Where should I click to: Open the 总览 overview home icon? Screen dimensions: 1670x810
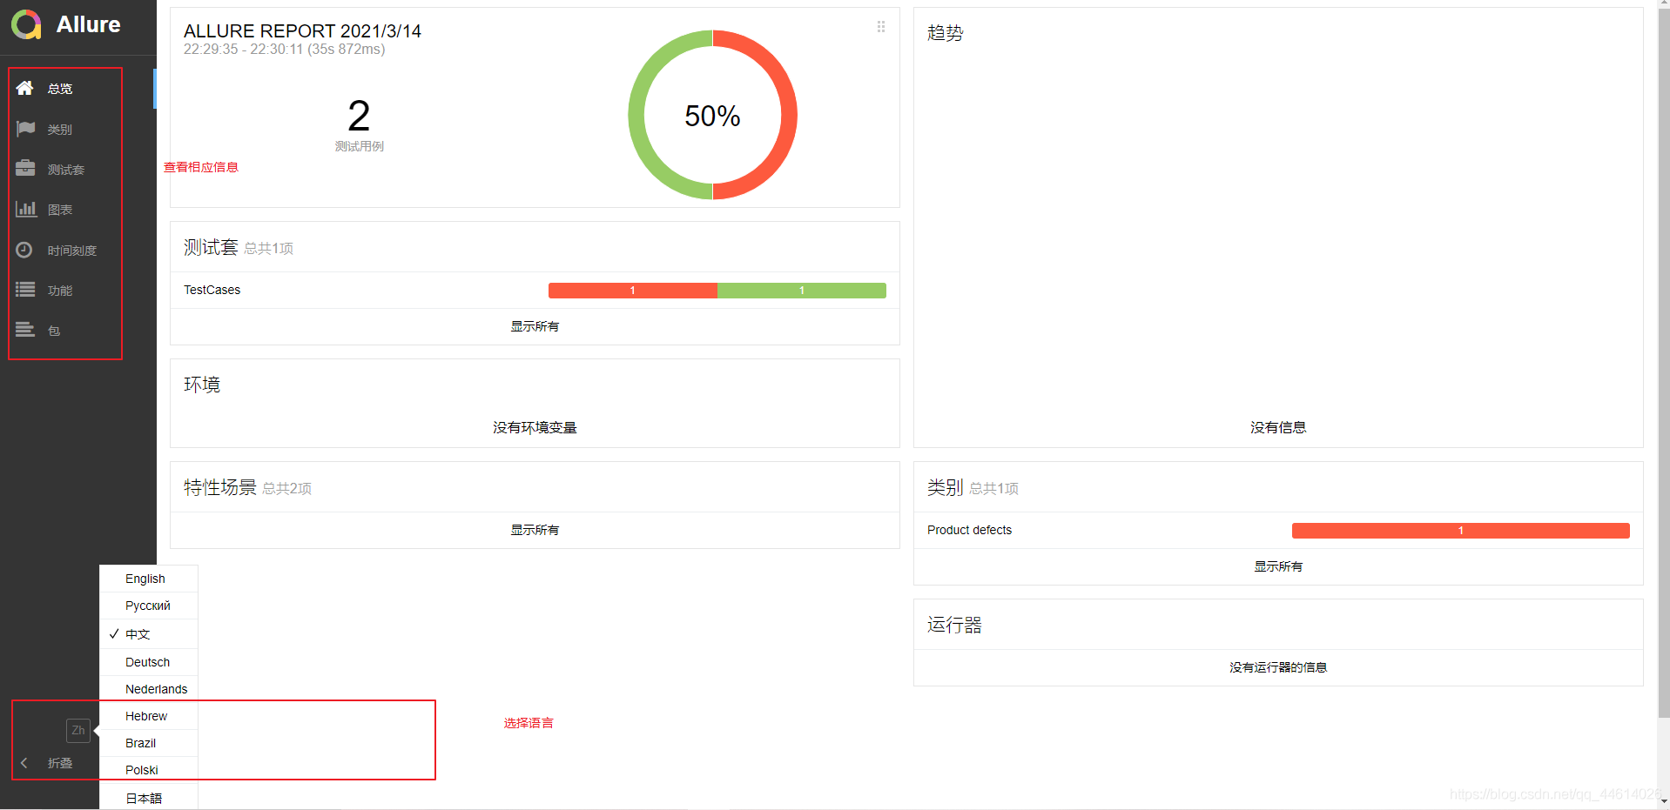coord(24,88)
